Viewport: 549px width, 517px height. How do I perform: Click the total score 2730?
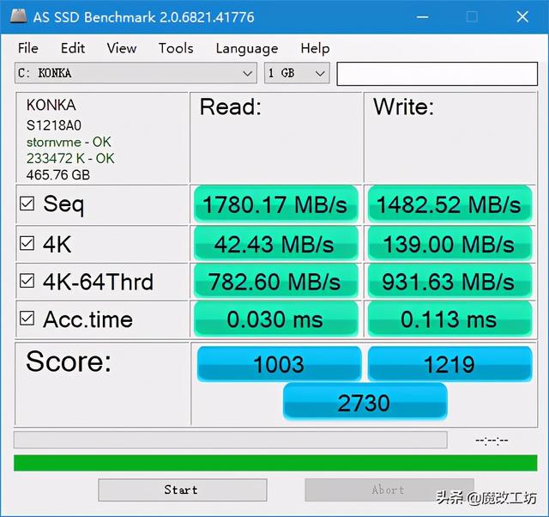coord(365,402)
